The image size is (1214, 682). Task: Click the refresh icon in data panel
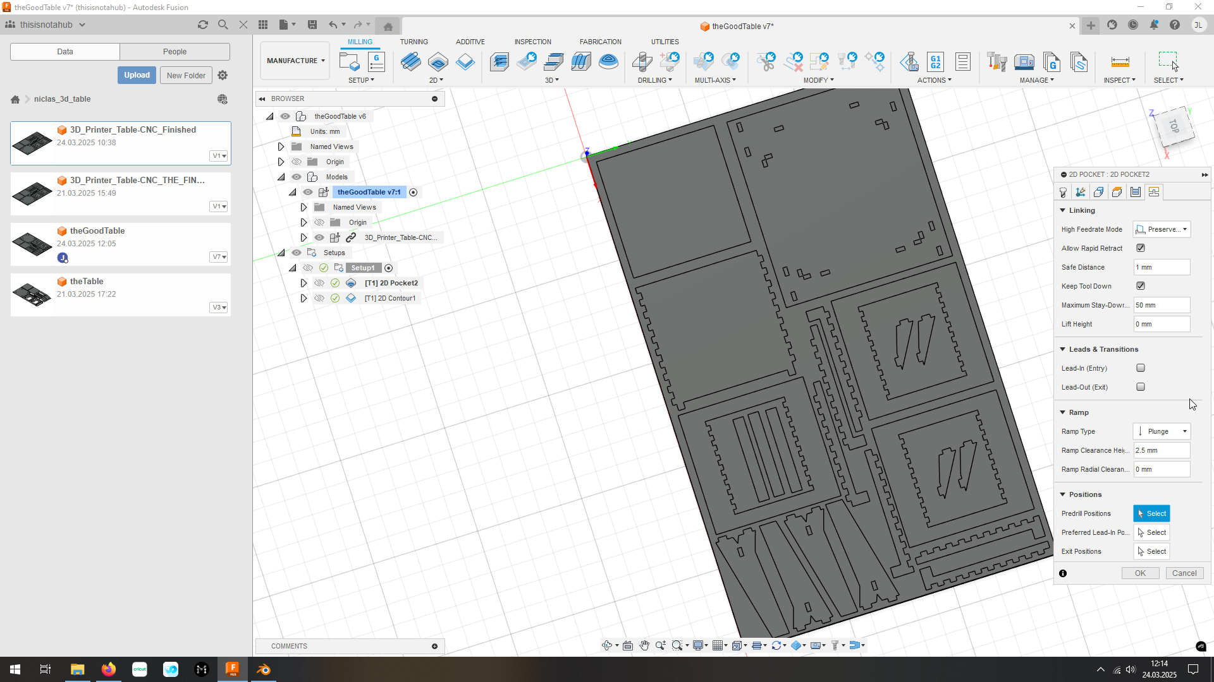[x=202, y=25]
